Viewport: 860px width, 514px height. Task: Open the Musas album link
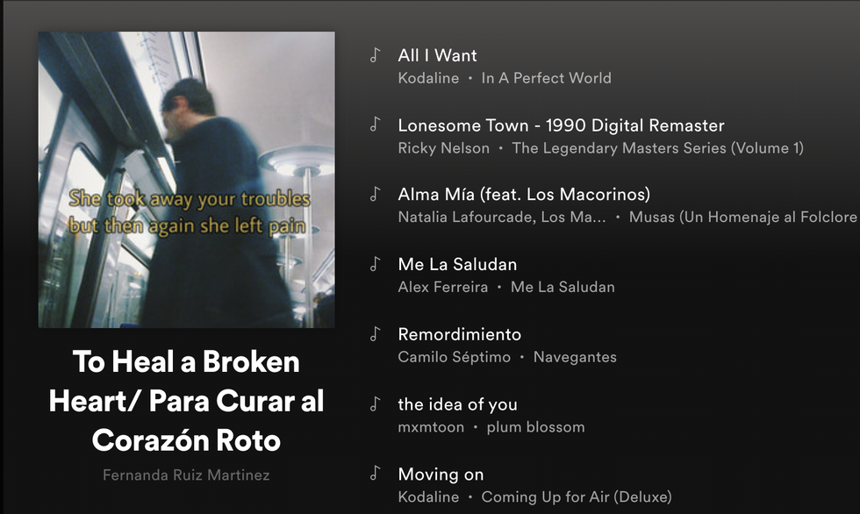tap(742, 217)
